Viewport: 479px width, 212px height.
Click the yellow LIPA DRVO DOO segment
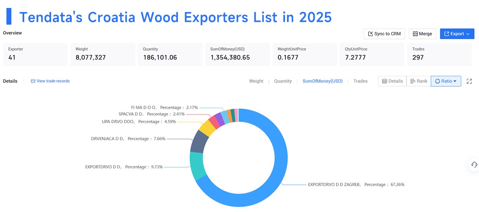click(x=207, y=128)
